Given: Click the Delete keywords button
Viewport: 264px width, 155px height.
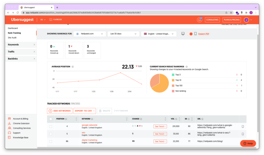Looking at the screenshot, I should (104, 111).
